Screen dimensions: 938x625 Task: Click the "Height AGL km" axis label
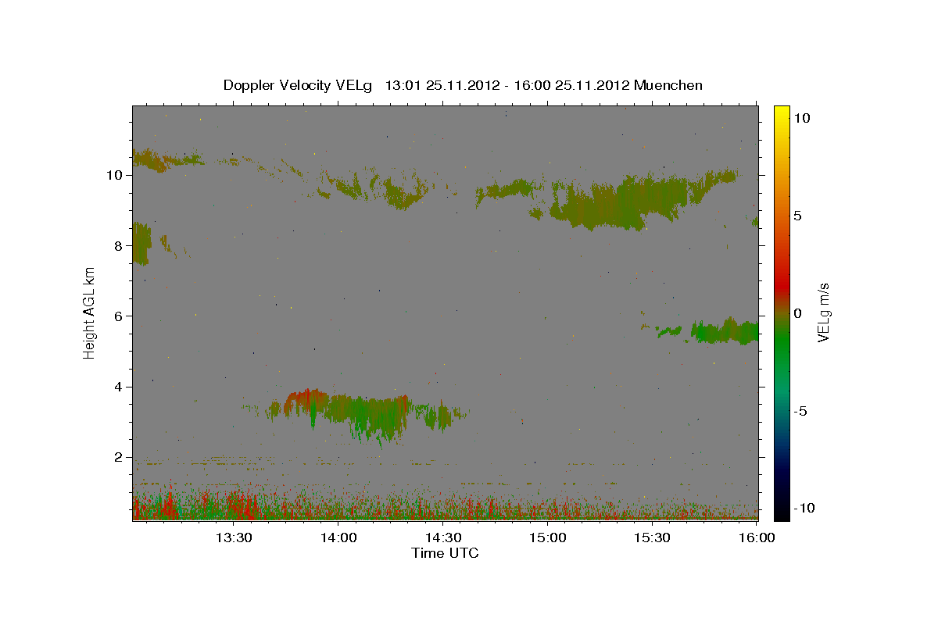click(x=90, y=312)
